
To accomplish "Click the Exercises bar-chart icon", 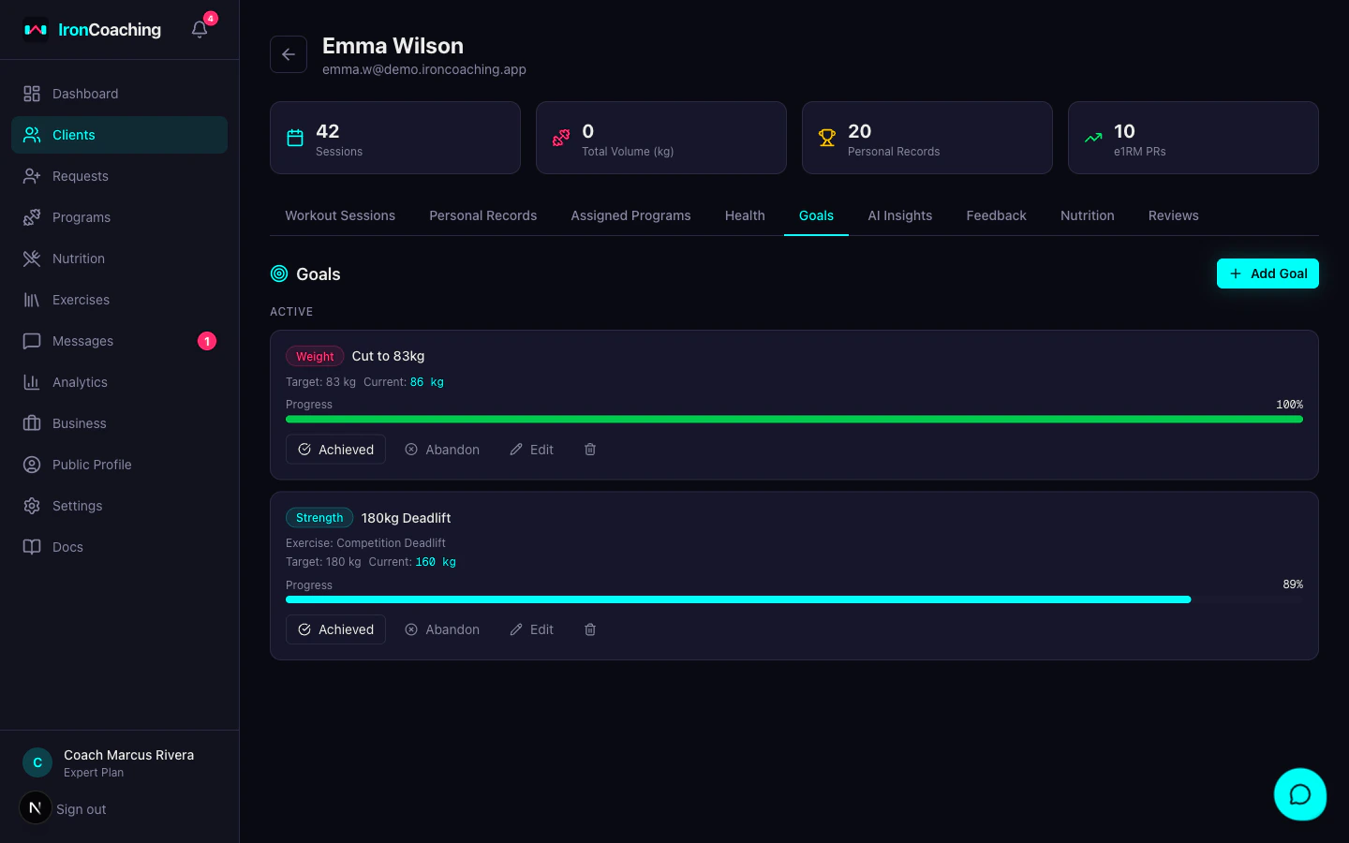I will 31,299.
